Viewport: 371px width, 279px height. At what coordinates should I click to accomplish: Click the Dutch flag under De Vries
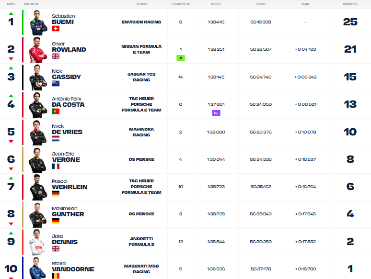tap(56, 139)
